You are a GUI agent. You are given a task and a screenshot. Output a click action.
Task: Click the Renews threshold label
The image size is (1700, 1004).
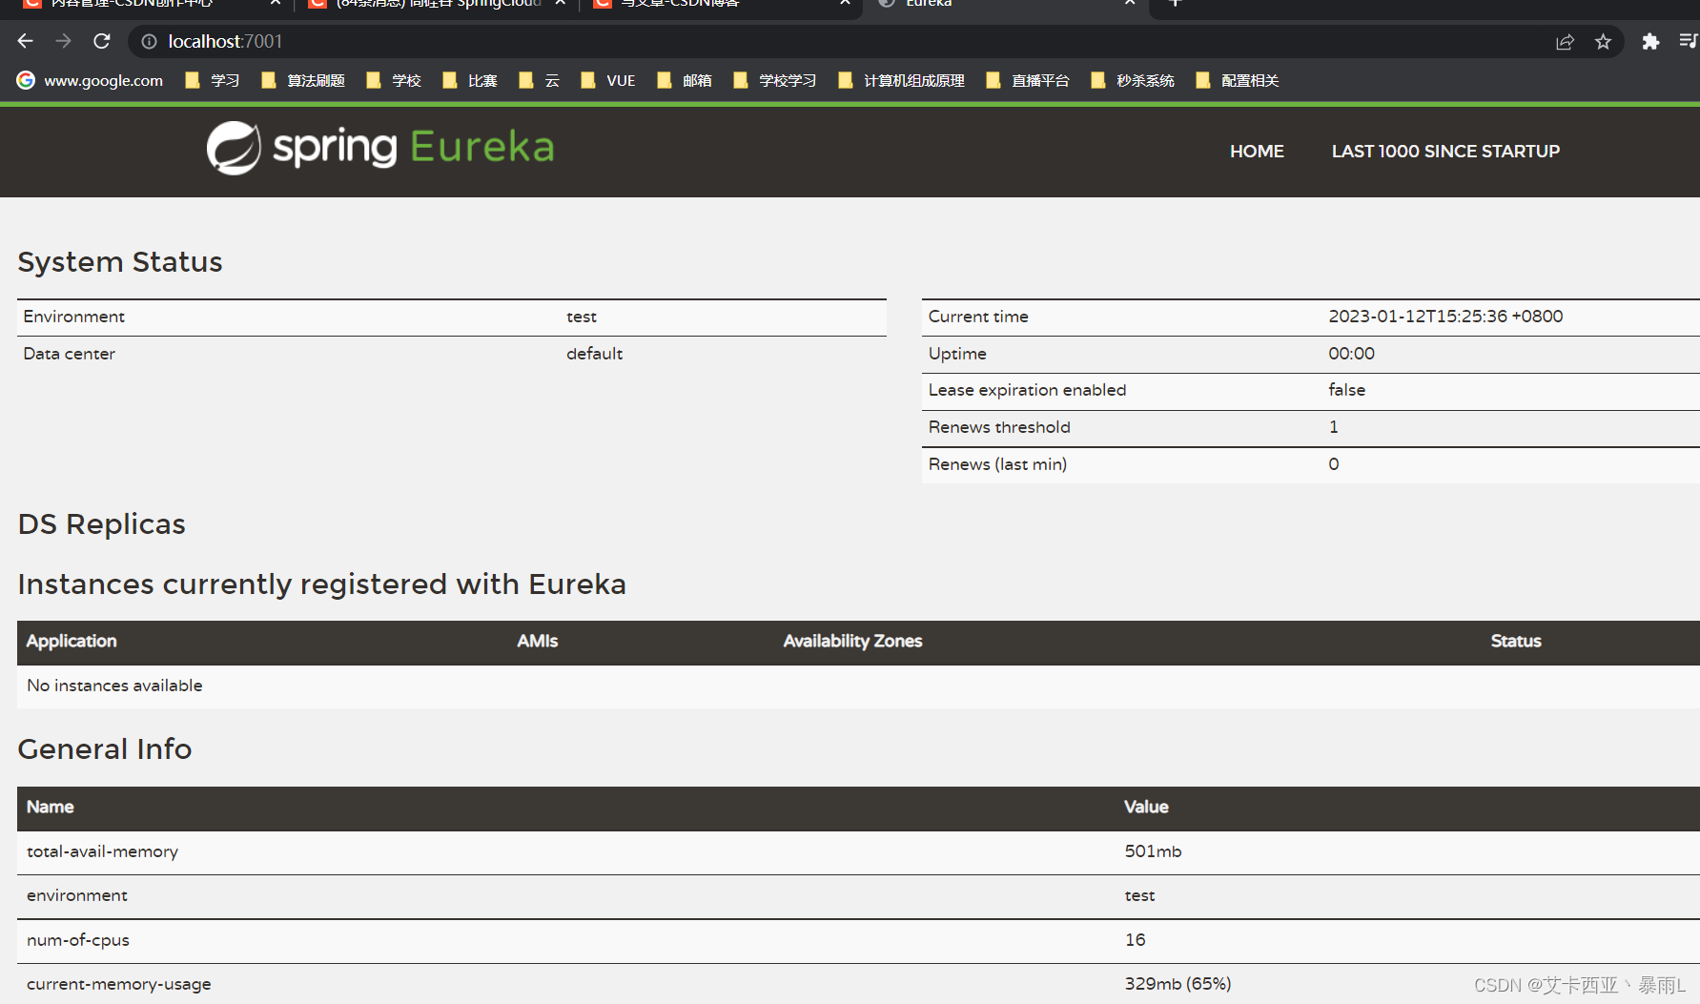pos(999,427)
